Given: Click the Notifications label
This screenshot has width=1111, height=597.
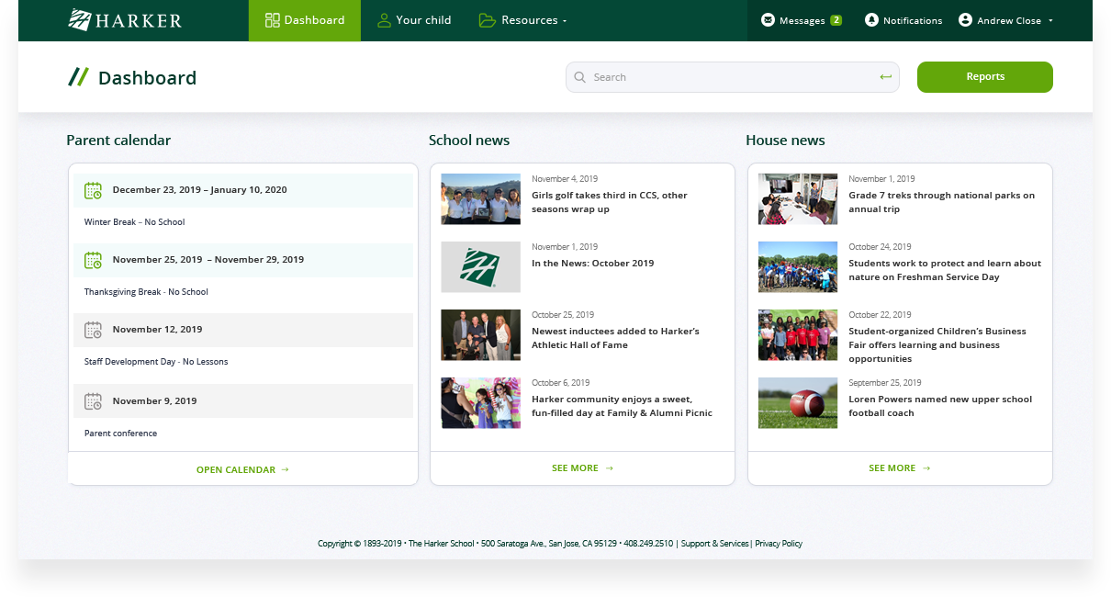Looking at the screenshot, I should (913, 20).
